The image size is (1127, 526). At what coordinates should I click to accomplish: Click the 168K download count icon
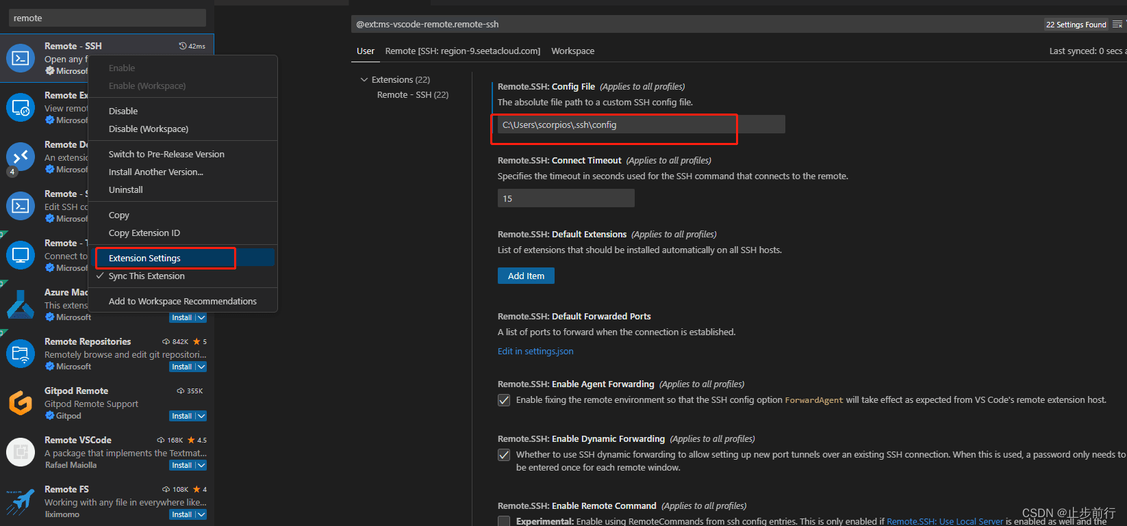161,440
